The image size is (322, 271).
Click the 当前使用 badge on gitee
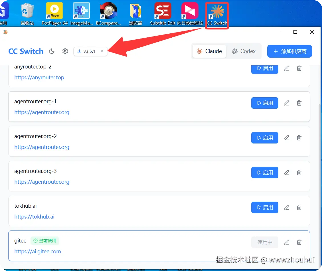pos(45,240)
